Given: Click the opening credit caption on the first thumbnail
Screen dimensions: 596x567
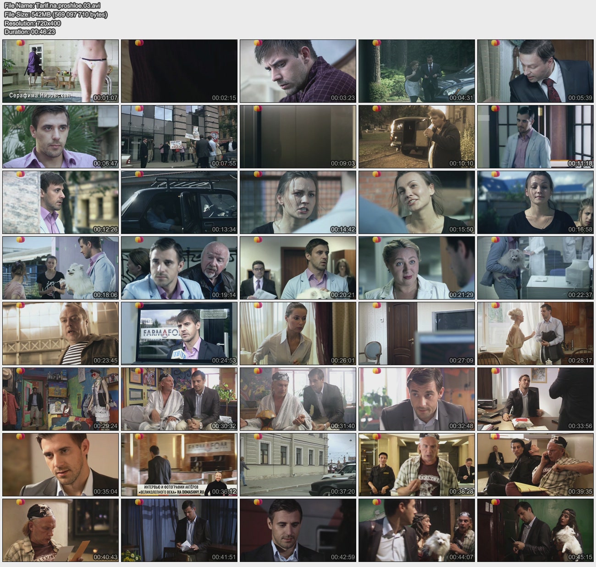Looking at the screenshot, I should 40,96.
